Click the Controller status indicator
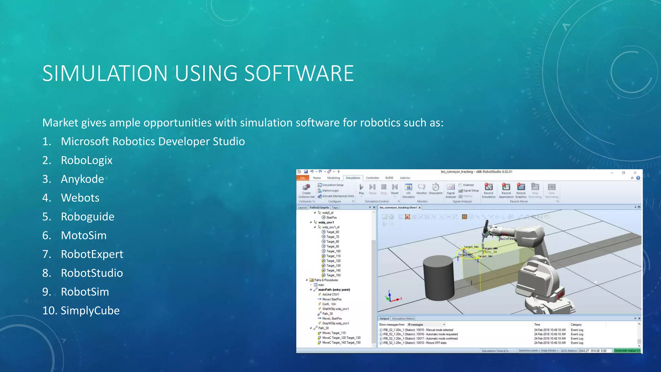Viewport: 661px width, 372px height. coord(627,351)
